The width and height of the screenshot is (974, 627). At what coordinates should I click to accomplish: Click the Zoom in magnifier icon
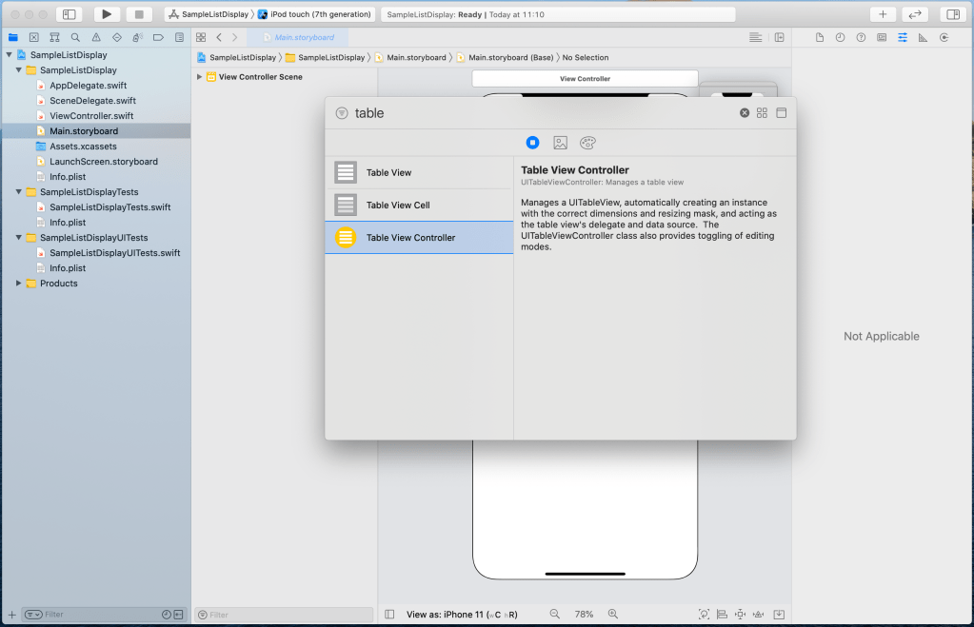[x=613, y=615]
